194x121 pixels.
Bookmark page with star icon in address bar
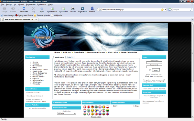point(162,10)
